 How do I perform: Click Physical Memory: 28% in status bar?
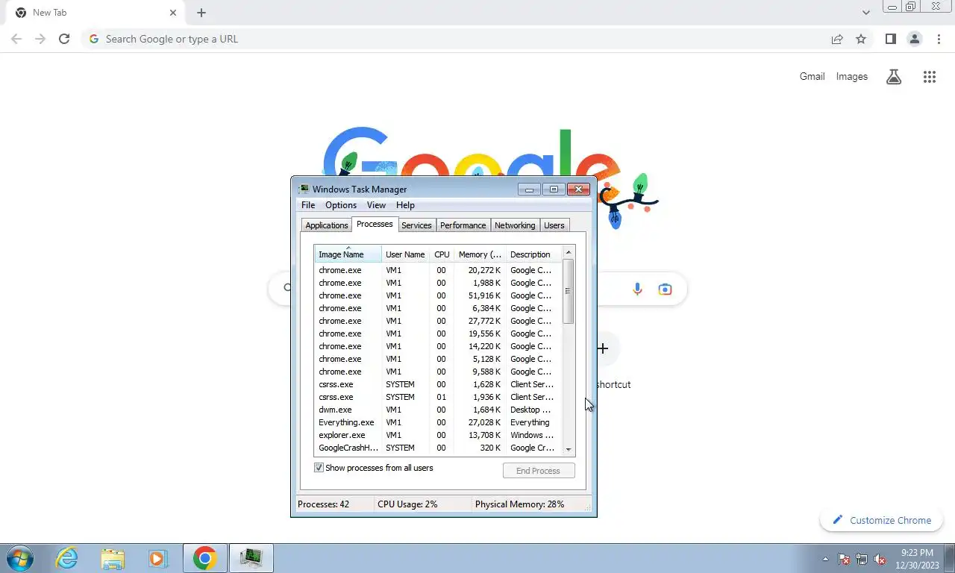pyautogui.click(x=519, y=504)
